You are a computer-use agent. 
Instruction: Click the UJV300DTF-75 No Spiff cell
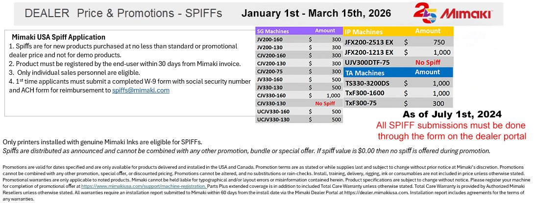pos(428,62)
